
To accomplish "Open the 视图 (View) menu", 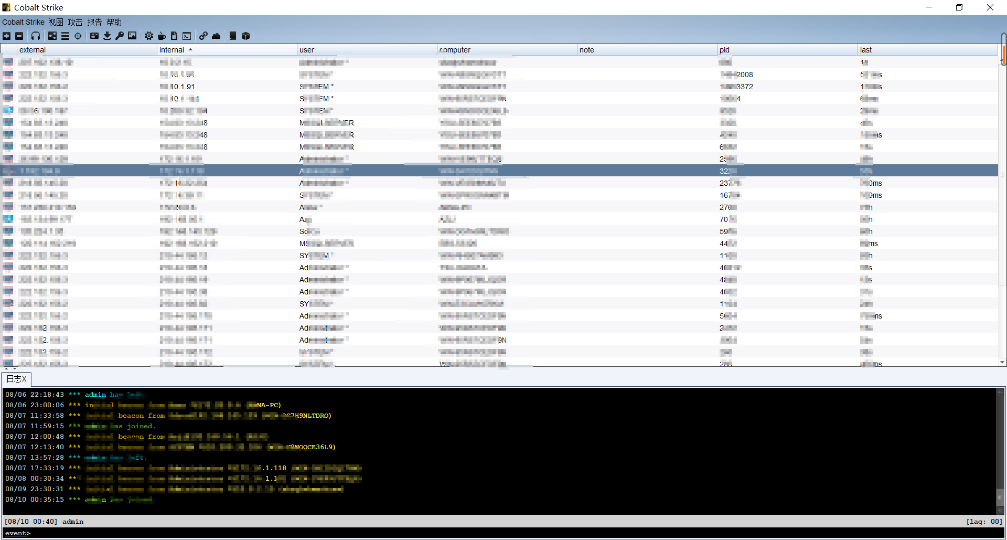I will 56,22.
